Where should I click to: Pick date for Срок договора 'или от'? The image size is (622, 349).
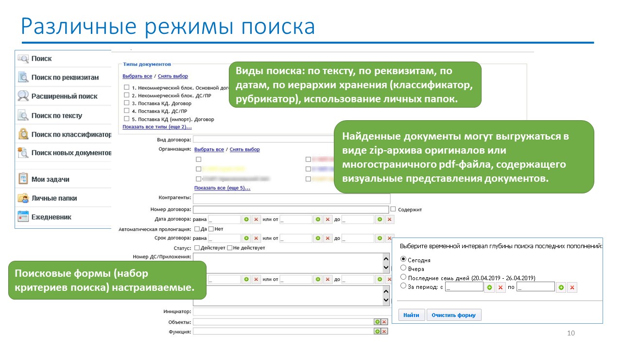tap(318, 238)
